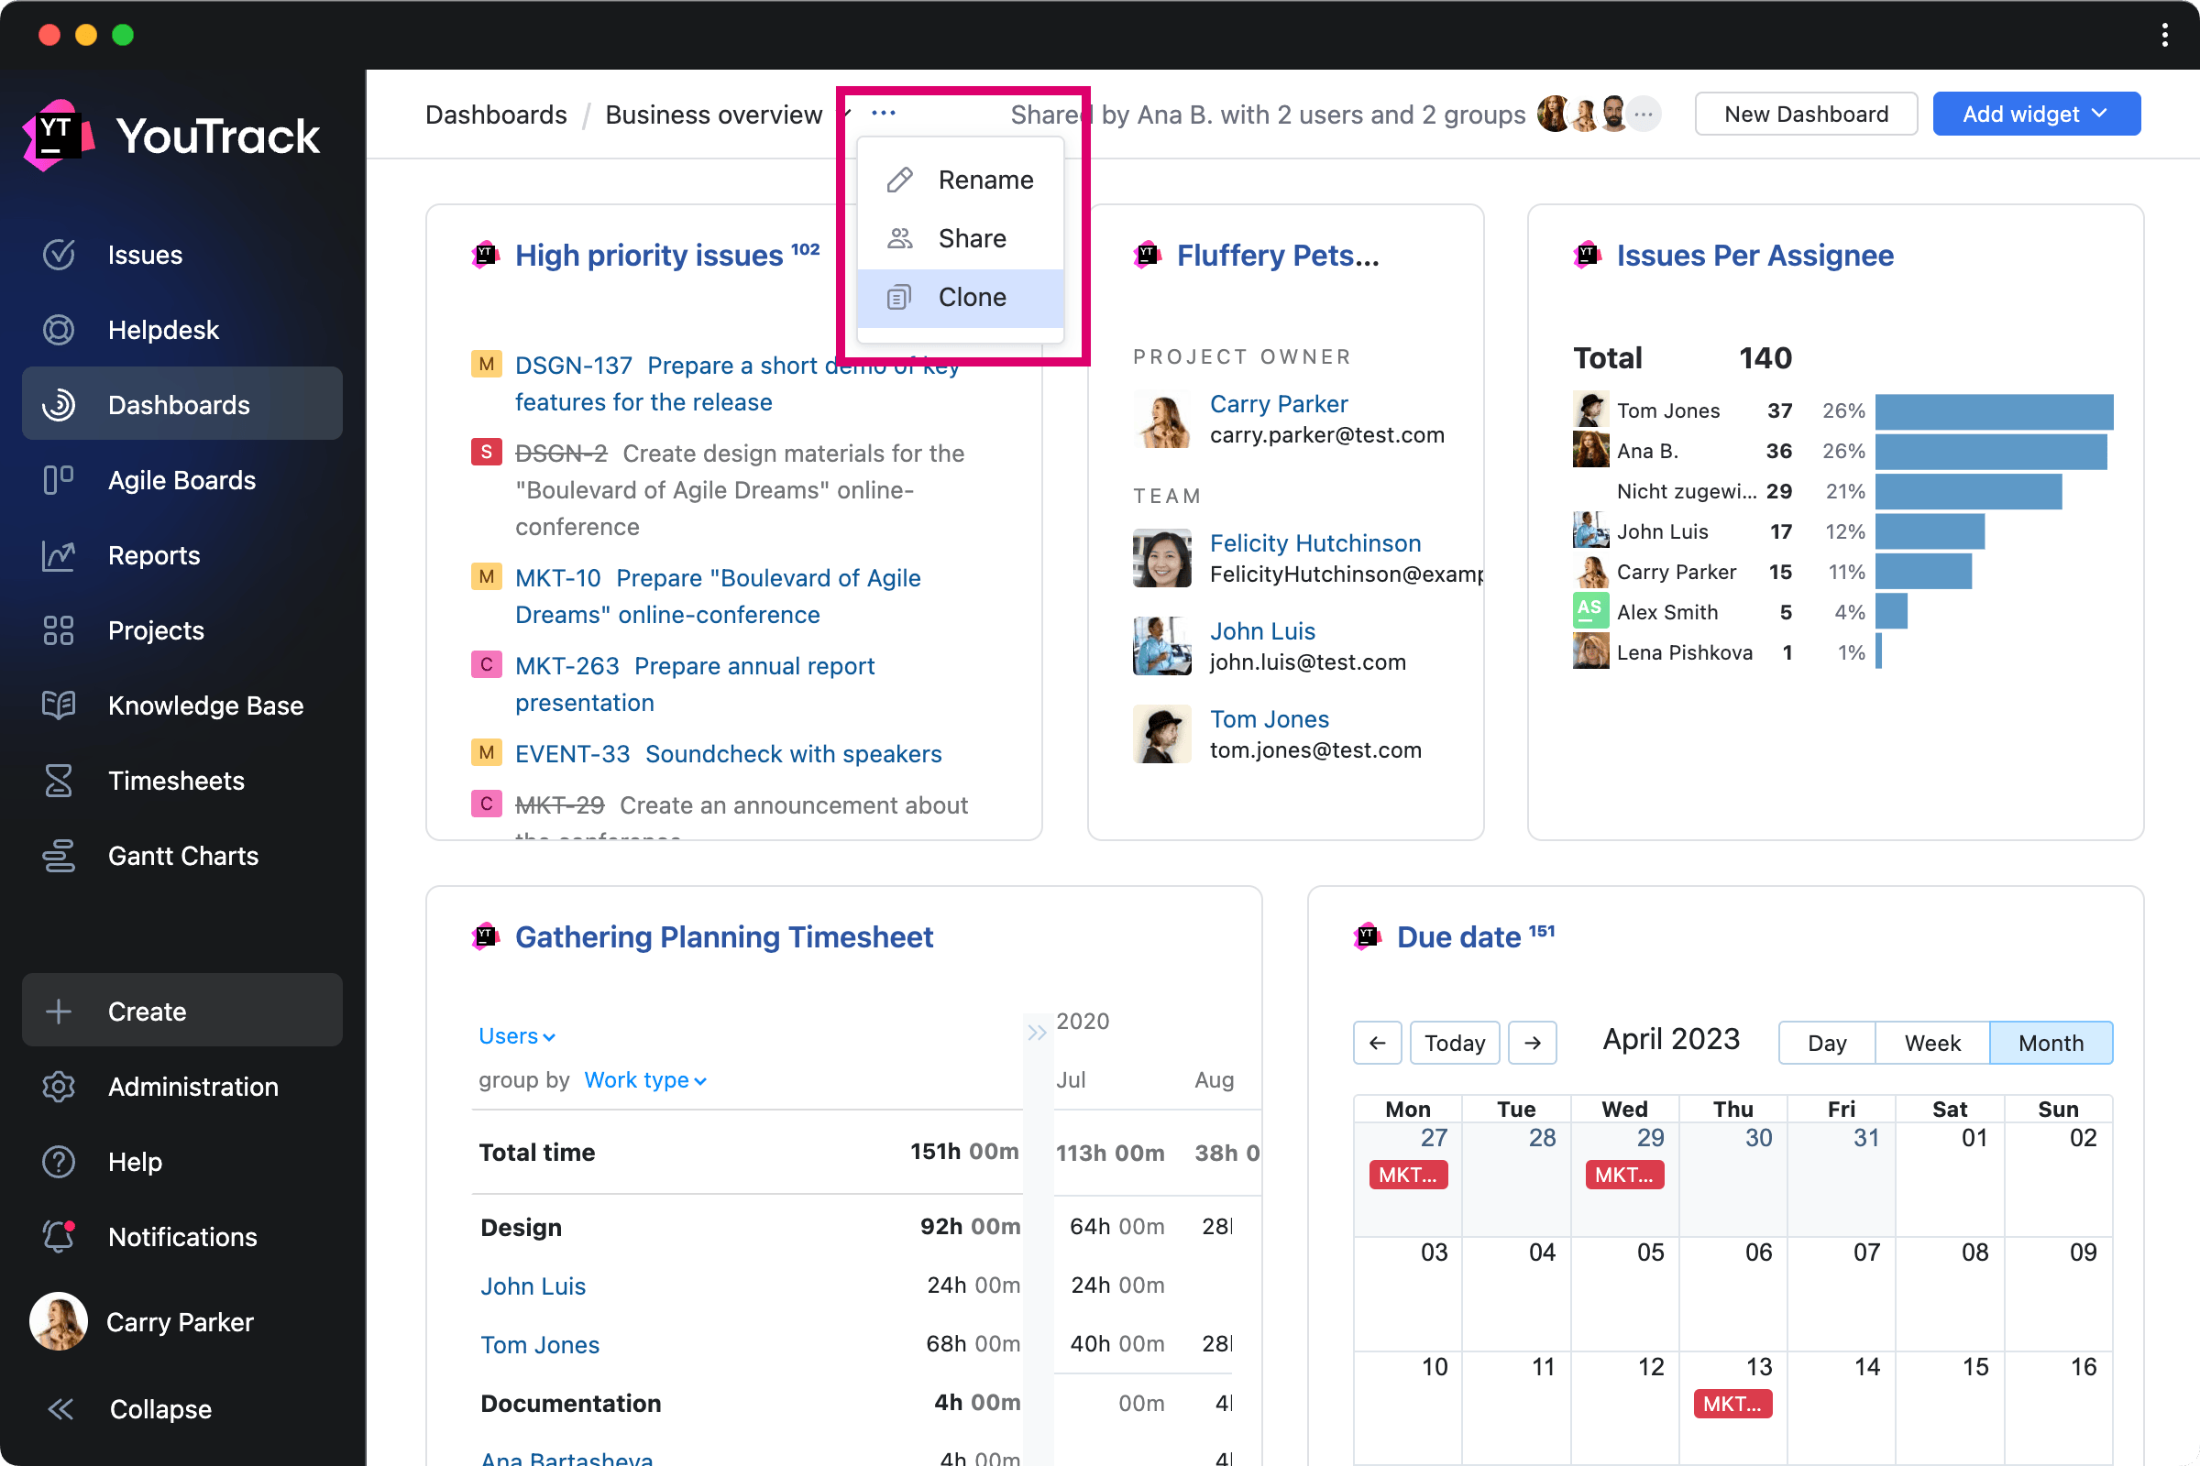Switch calendar to Week view
2200x1466 pixels.
(1931, 1043)
